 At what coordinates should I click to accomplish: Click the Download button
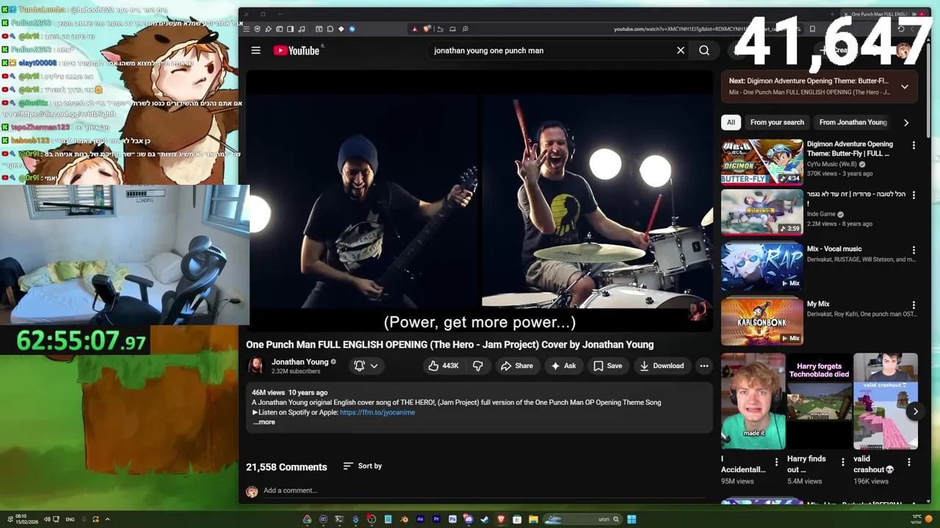(x=662, y=366)
